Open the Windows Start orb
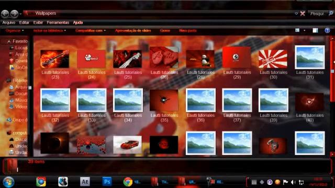The height and width of the screenshot is (188, 335). point(8,182)
